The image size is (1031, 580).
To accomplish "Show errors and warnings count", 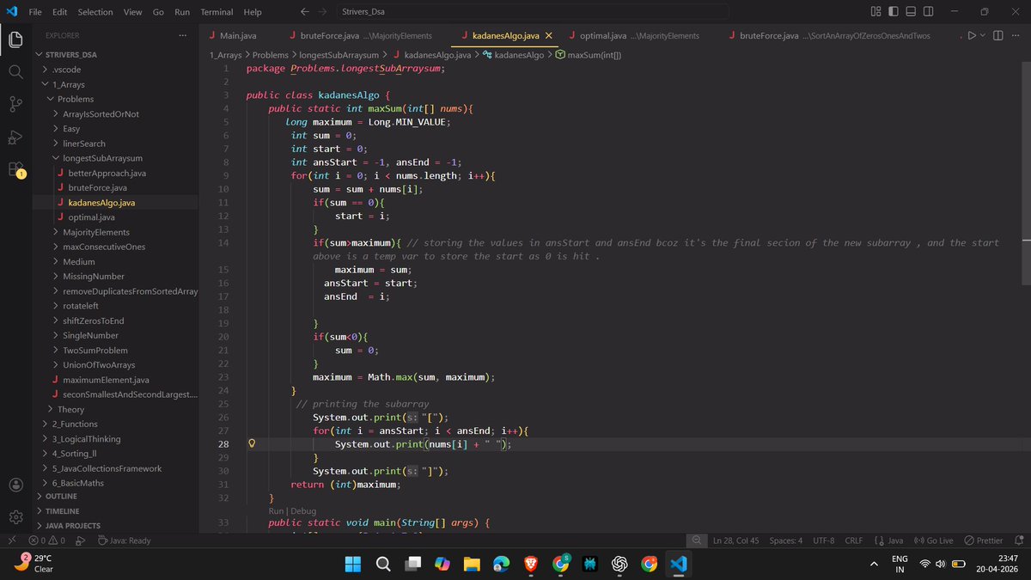I will pos(47,540).
